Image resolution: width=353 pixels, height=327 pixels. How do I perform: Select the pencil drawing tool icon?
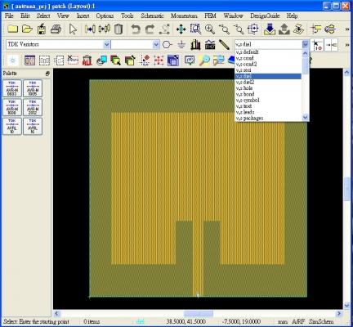(224, 44)
